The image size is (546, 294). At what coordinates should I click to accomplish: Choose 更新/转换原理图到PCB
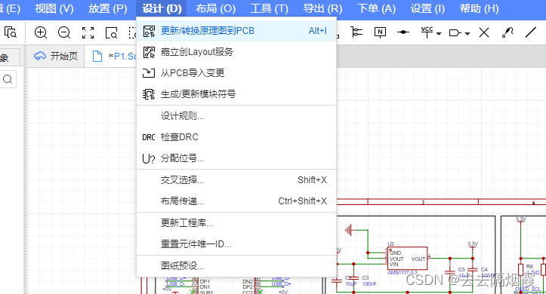236,31
